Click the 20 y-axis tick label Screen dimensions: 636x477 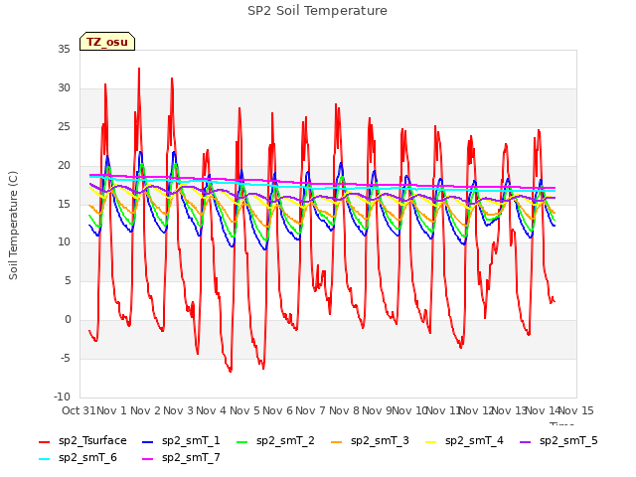click(64, 165)
